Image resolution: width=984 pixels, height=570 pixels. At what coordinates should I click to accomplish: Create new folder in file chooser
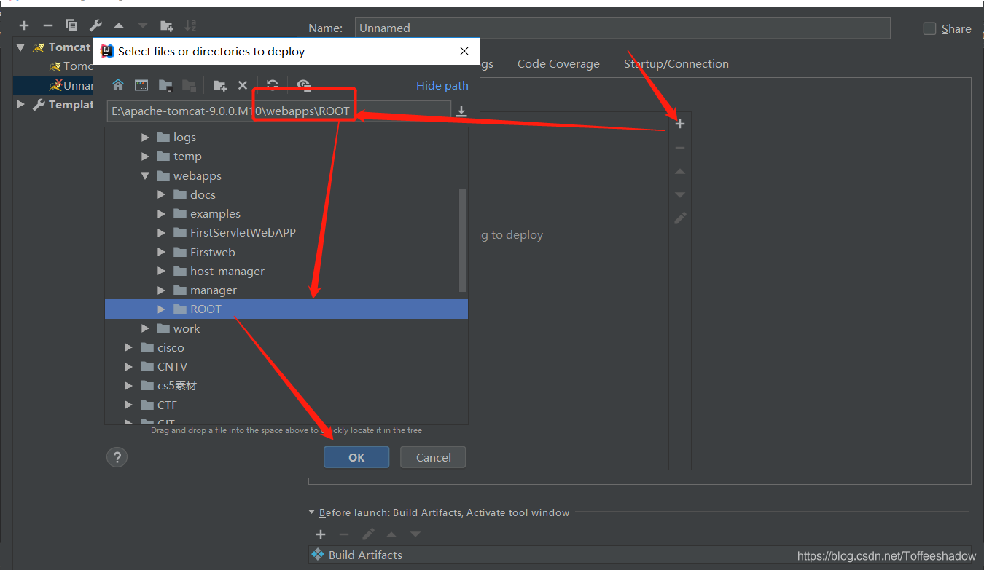tap(219, 85)
